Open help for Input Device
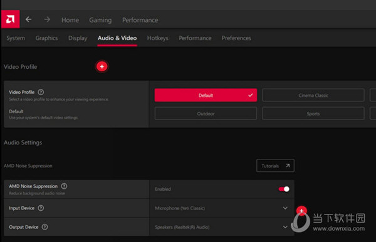The width and height of the screenshot is (376, 242). tap(41, 208)
